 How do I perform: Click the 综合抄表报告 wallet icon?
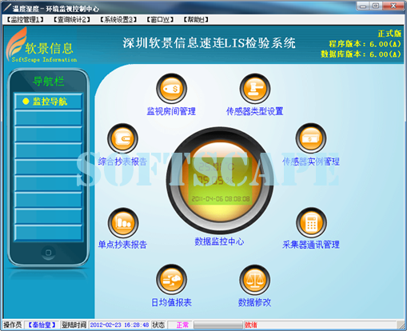click(122, 138)
